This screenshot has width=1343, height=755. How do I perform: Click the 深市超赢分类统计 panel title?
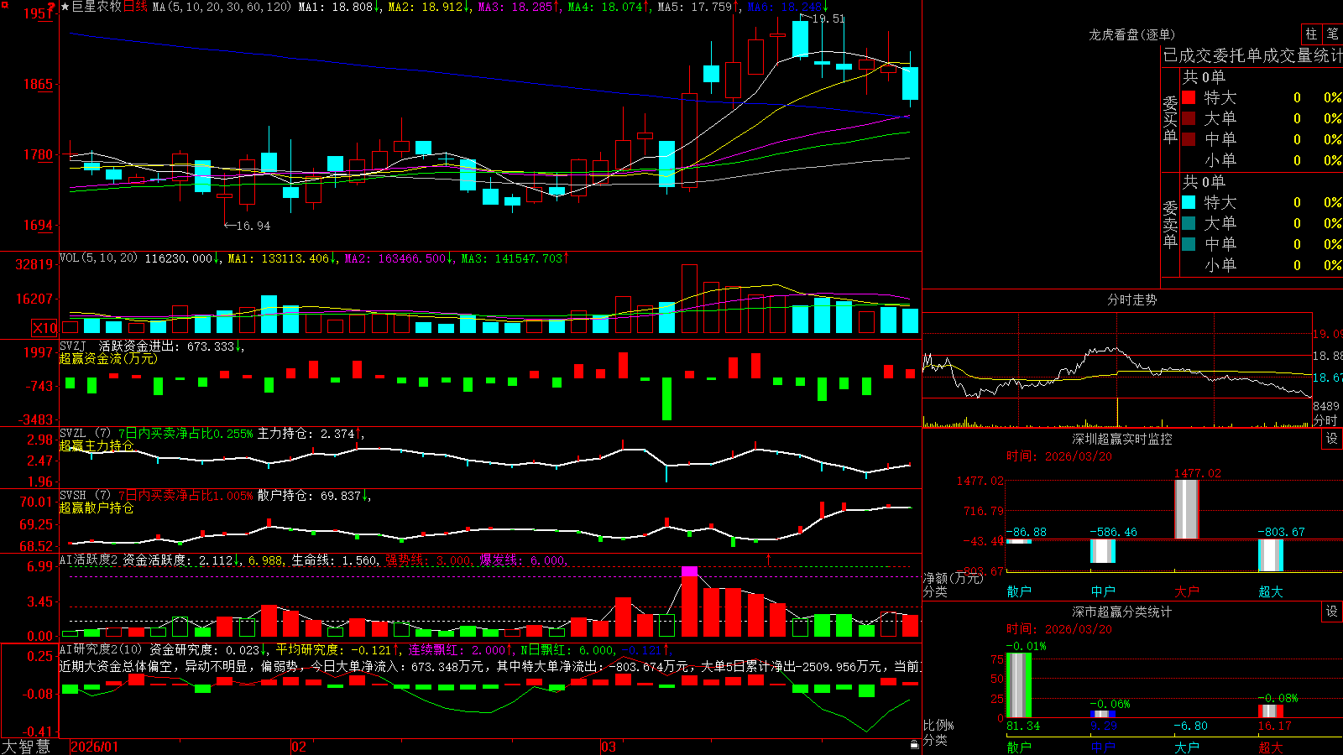coord(1122,612)
